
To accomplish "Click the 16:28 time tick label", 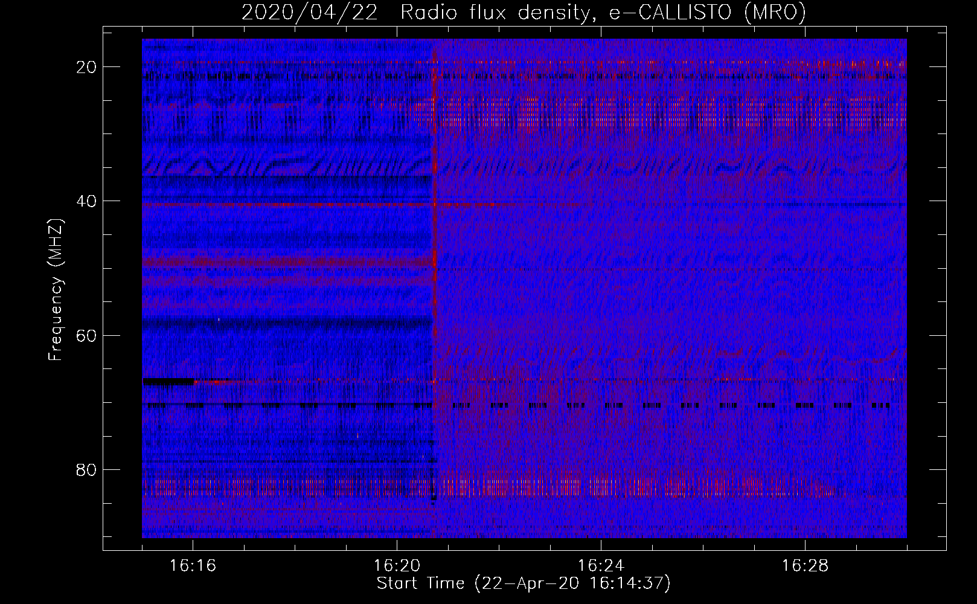I will click(x=805, y=565).
